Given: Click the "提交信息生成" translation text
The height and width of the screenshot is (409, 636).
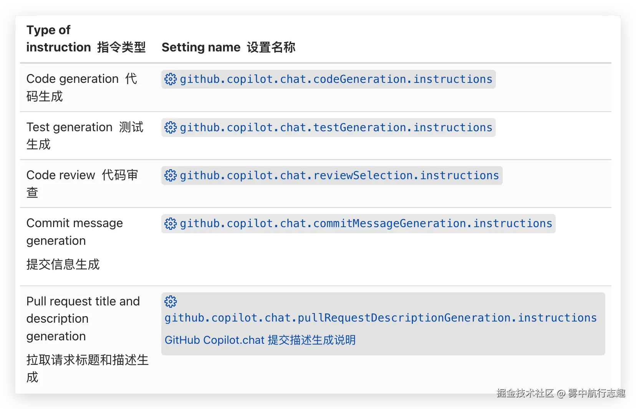Looking at the screenshot, I should tap(63, 264).
